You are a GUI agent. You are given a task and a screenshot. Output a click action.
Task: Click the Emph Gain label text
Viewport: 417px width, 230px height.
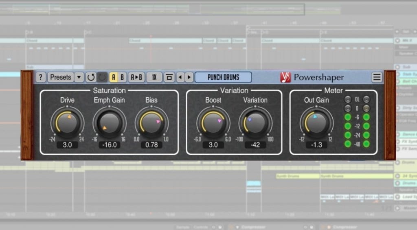point(109,100)
